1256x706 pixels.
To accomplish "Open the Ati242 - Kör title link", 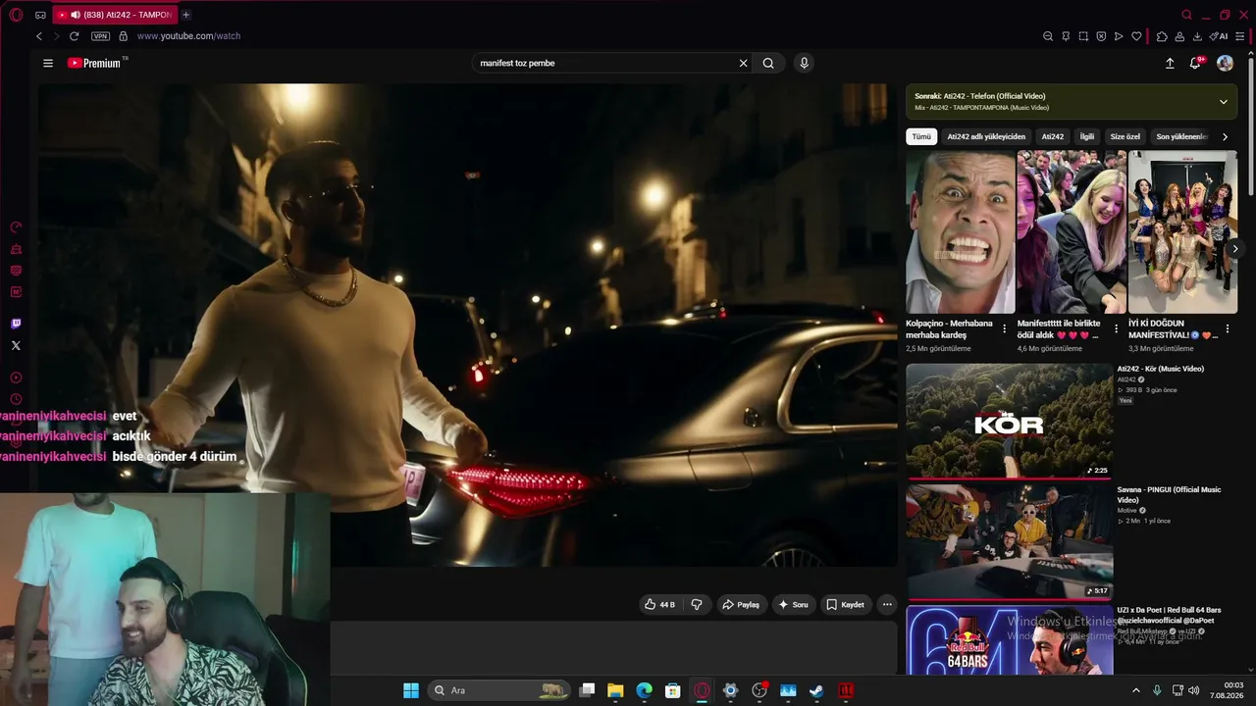I will point(1160,369).
